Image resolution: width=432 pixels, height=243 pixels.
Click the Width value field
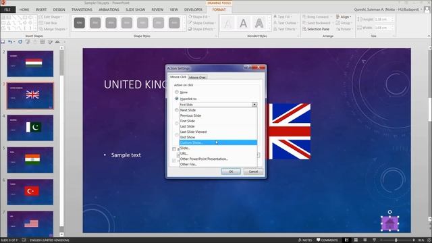(383, 28)
